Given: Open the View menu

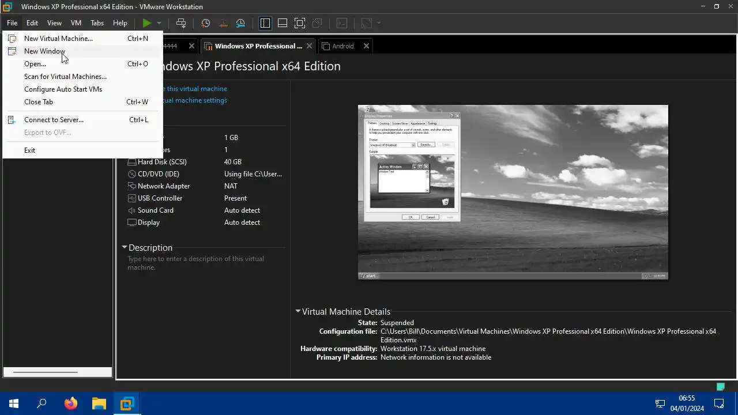Looking at the screenshot, I should pos(54,23).
